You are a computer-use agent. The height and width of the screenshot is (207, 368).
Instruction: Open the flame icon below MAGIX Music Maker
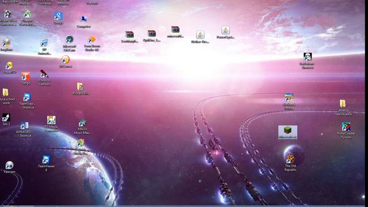coord(80,143)
